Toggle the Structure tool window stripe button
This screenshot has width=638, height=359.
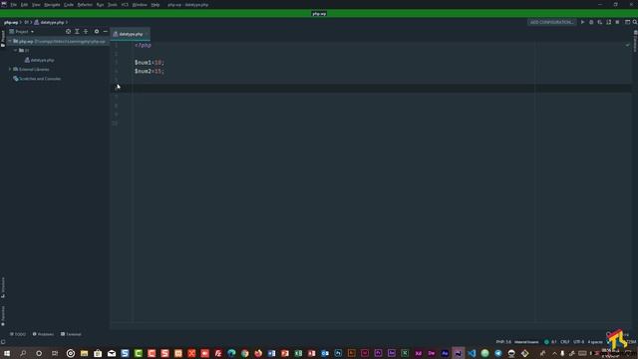pos(3,287)
